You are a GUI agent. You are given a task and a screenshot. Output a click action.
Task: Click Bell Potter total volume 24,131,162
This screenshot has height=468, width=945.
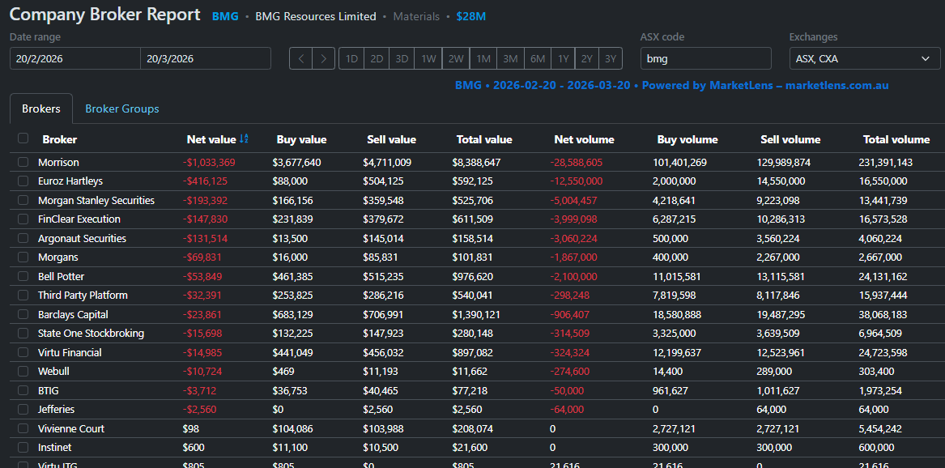pyautogui.click(x=882, y=276)
